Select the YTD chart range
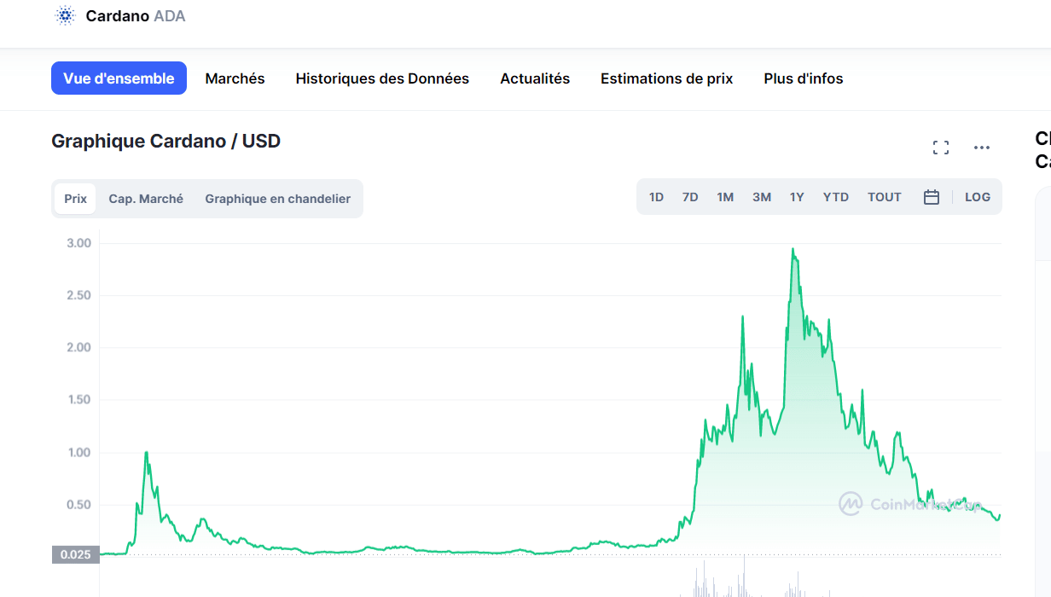 pos(836,197)
